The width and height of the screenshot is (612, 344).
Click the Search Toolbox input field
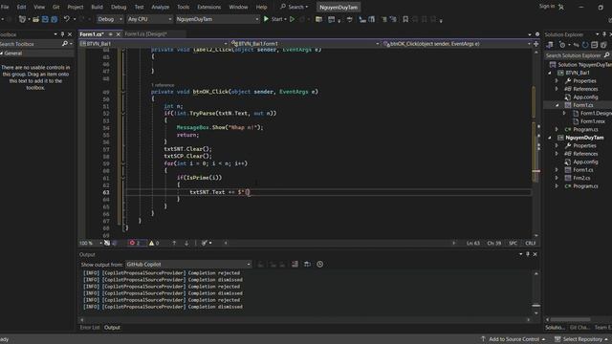click(x=31, y=44)
